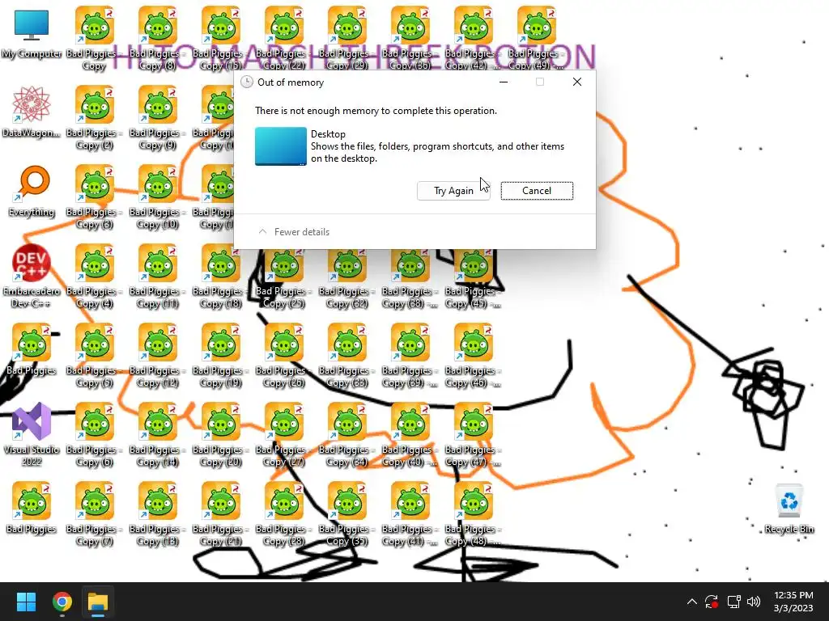This screenshot has width=829, height=621.
Task: Select the Bad Piggies - Copy (27) shortcut
Action: point(283,434)
